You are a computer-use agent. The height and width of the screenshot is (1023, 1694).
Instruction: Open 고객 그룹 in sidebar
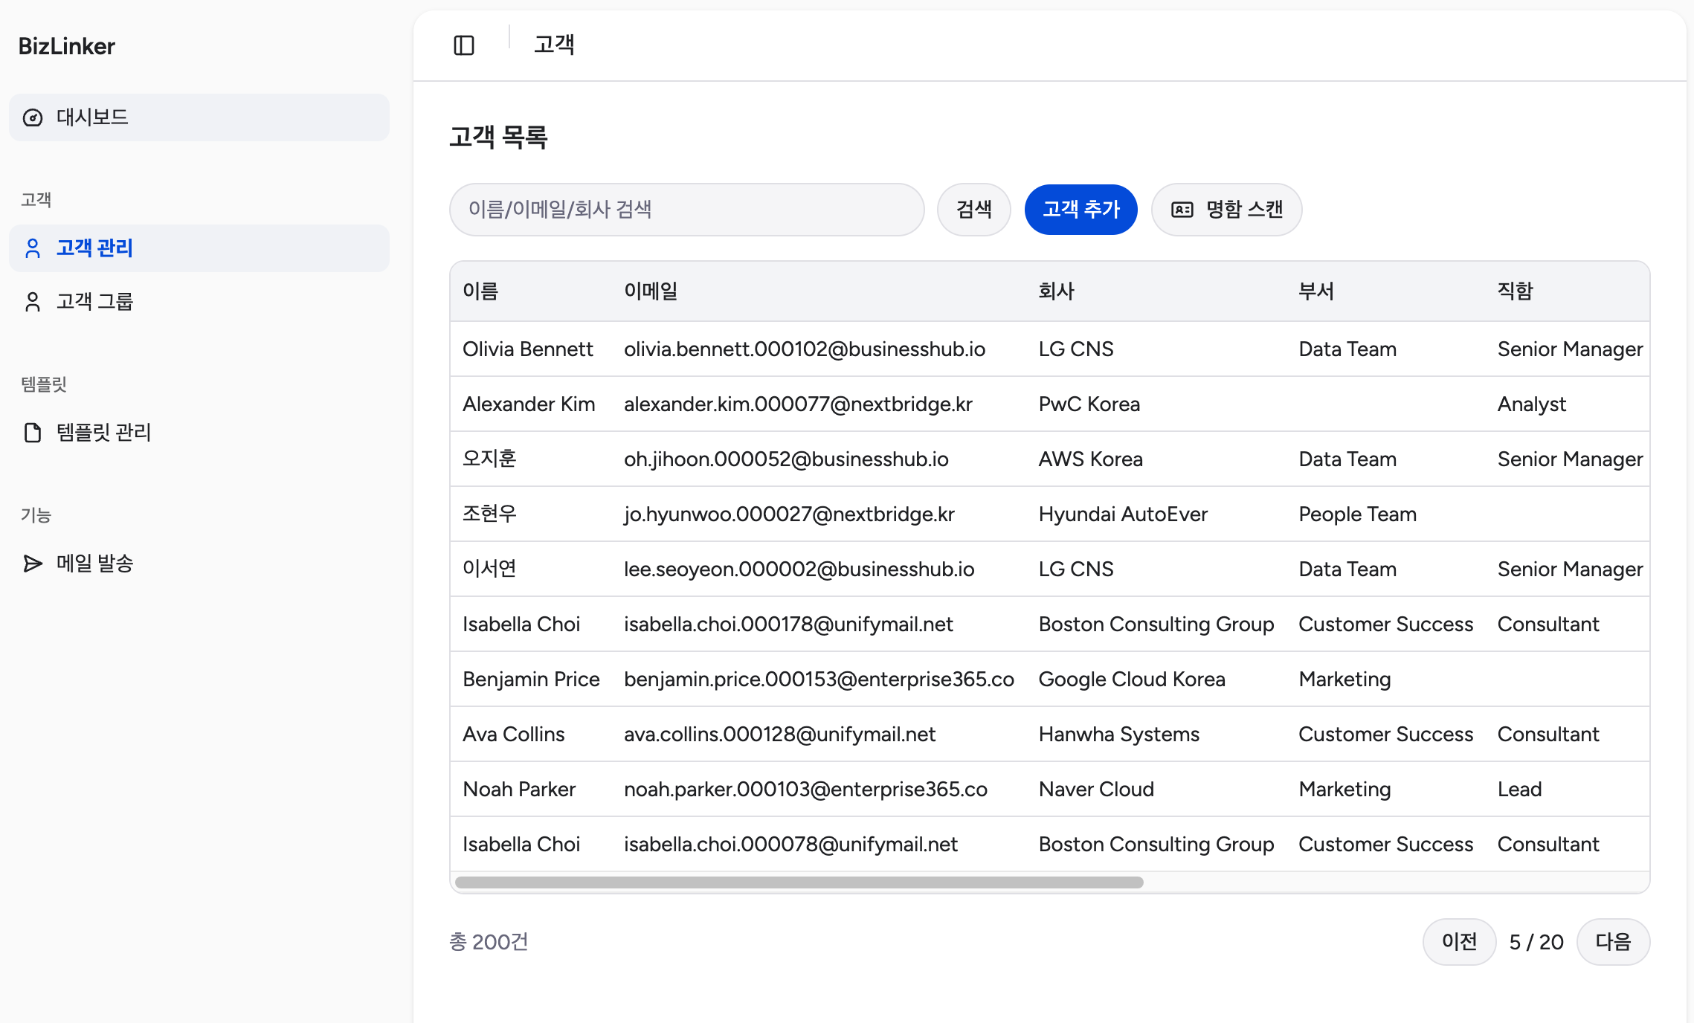95,302
